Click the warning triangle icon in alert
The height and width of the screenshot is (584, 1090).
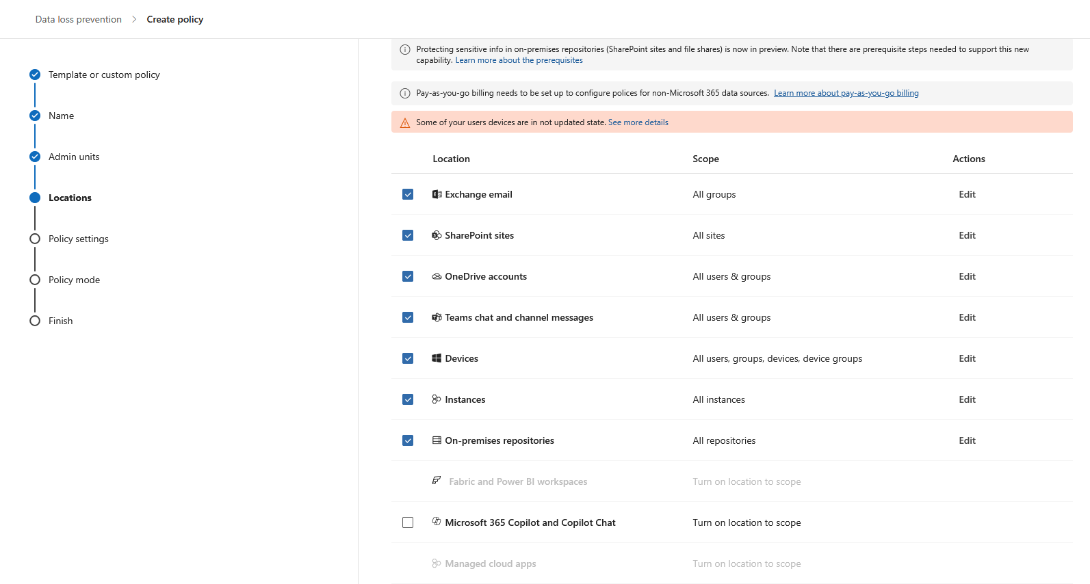(x=405, y=123)
